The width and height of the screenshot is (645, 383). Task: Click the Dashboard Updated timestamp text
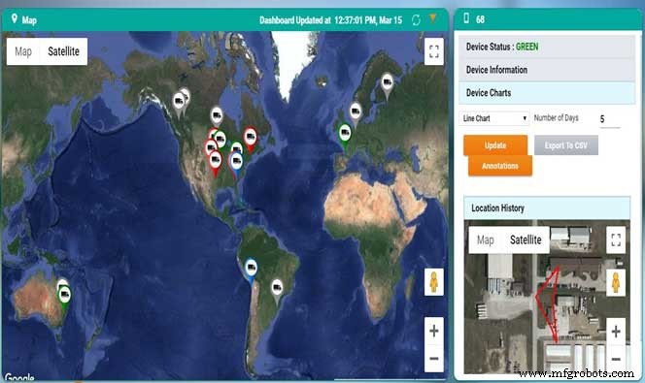click(x=330, y=19)
